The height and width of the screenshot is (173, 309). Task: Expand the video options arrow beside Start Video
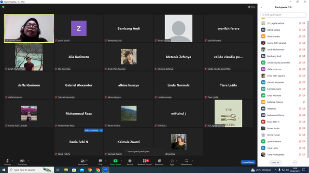(x=28, y=161)
